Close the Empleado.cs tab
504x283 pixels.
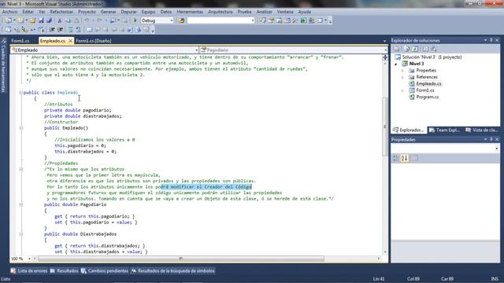point(70,41)
